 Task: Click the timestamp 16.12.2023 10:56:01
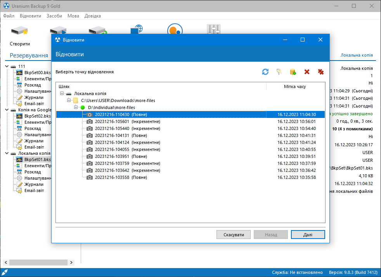pos(297,121)
